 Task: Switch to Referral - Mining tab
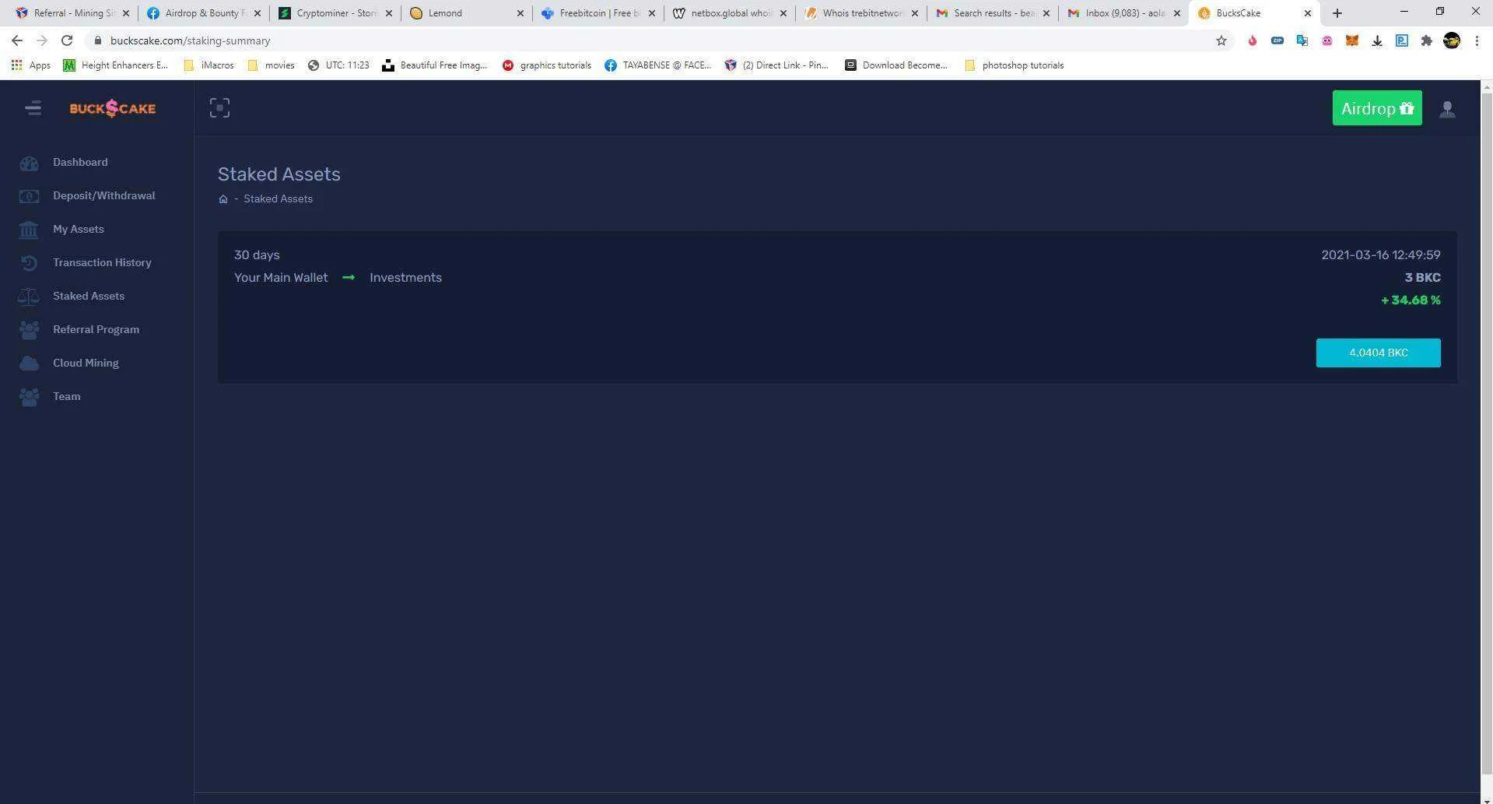pyautogui.click(x=72, y=13)
